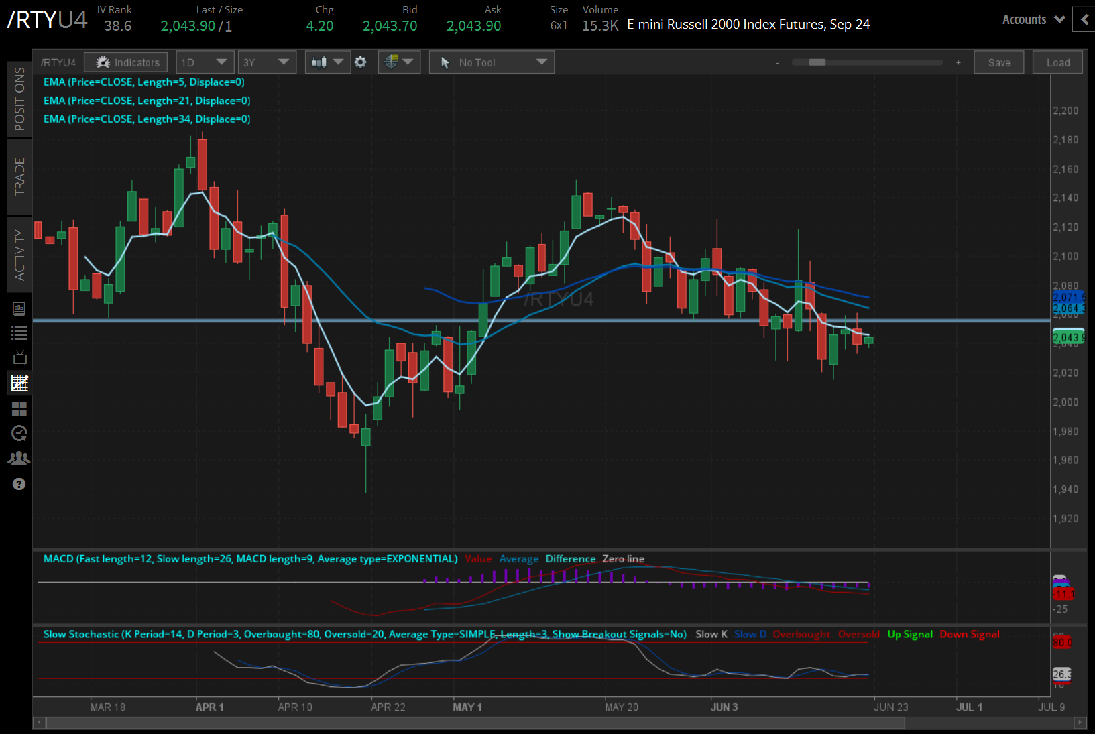Open the crosshair cursor mode dropdown

[399, 62]
